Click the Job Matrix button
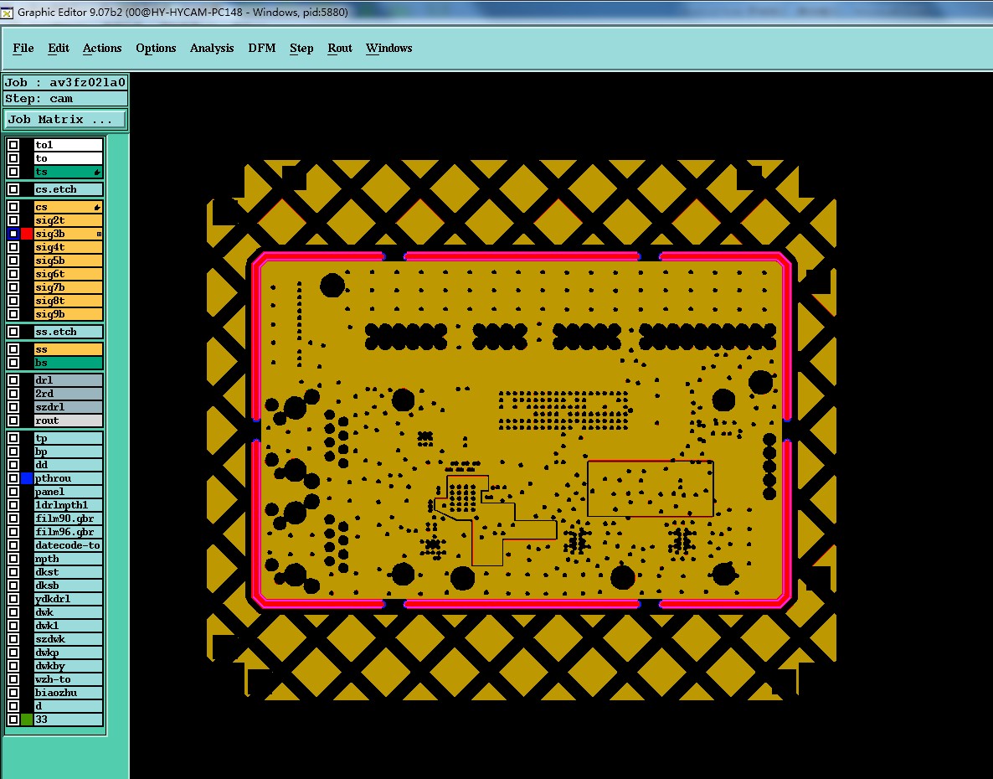The image size is (993, 779). pos(65,119)
